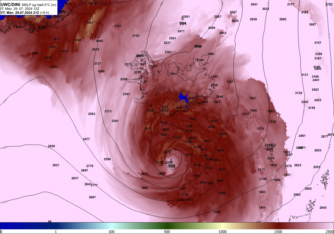Image resolution: width=334 pixels, height=234 pixels.
Task: Click the height value 2461
Action: click(x=302, y=136)
